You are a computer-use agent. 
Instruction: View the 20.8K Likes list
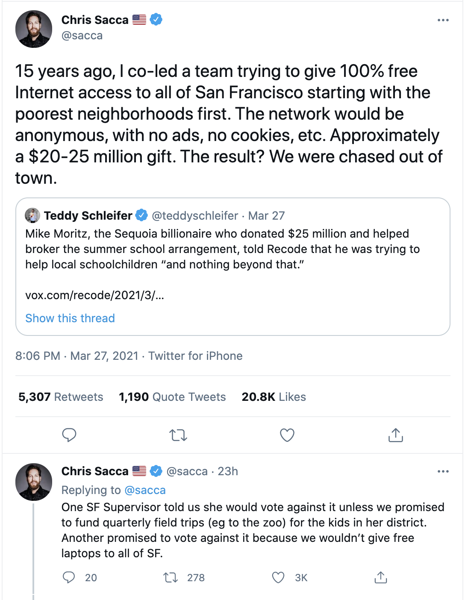(274, 397)
